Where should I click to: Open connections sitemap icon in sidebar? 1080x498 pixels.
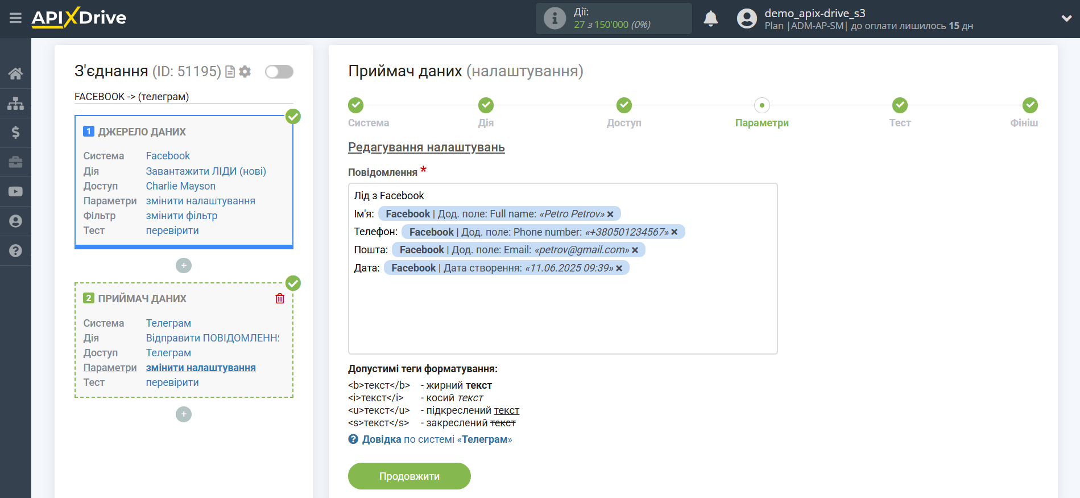tap(15, 103)
